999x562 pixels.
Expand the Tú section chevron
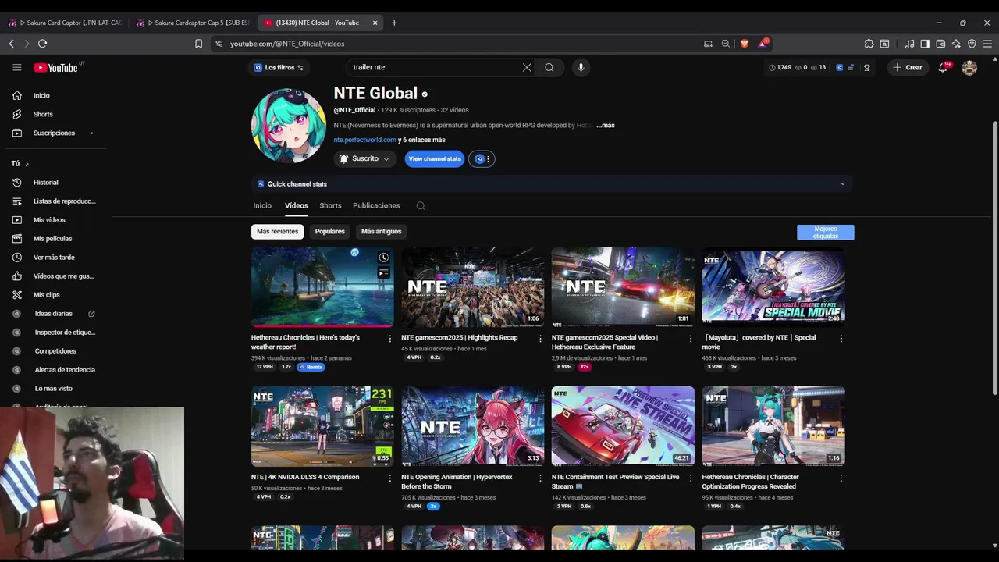coord(27,164)
